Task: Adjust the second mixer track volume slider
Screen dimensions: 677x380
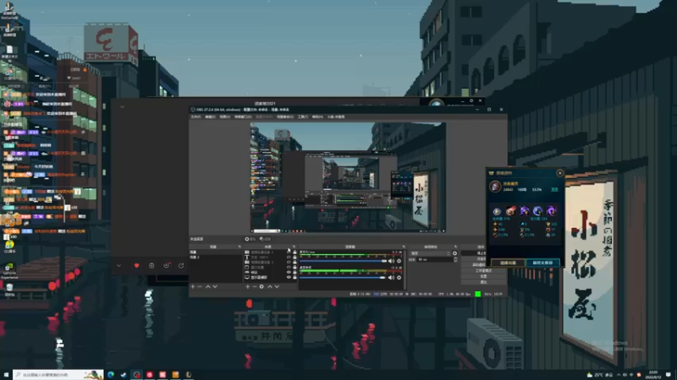Action: 343,278
